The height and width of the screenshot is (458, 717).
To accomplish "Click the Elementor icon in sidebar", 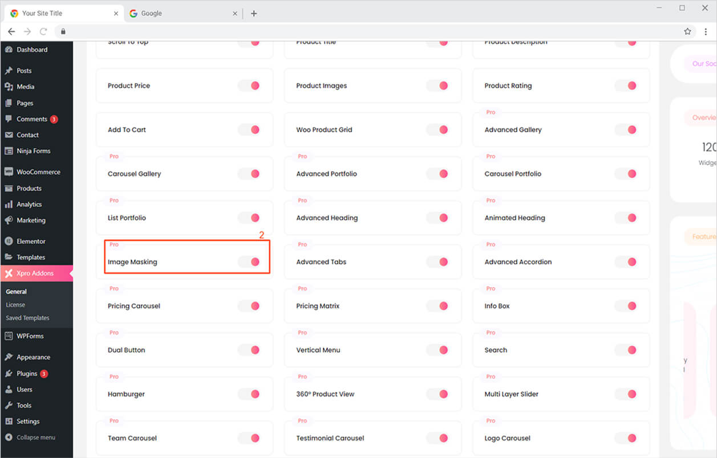I will [x=9, y=242].
